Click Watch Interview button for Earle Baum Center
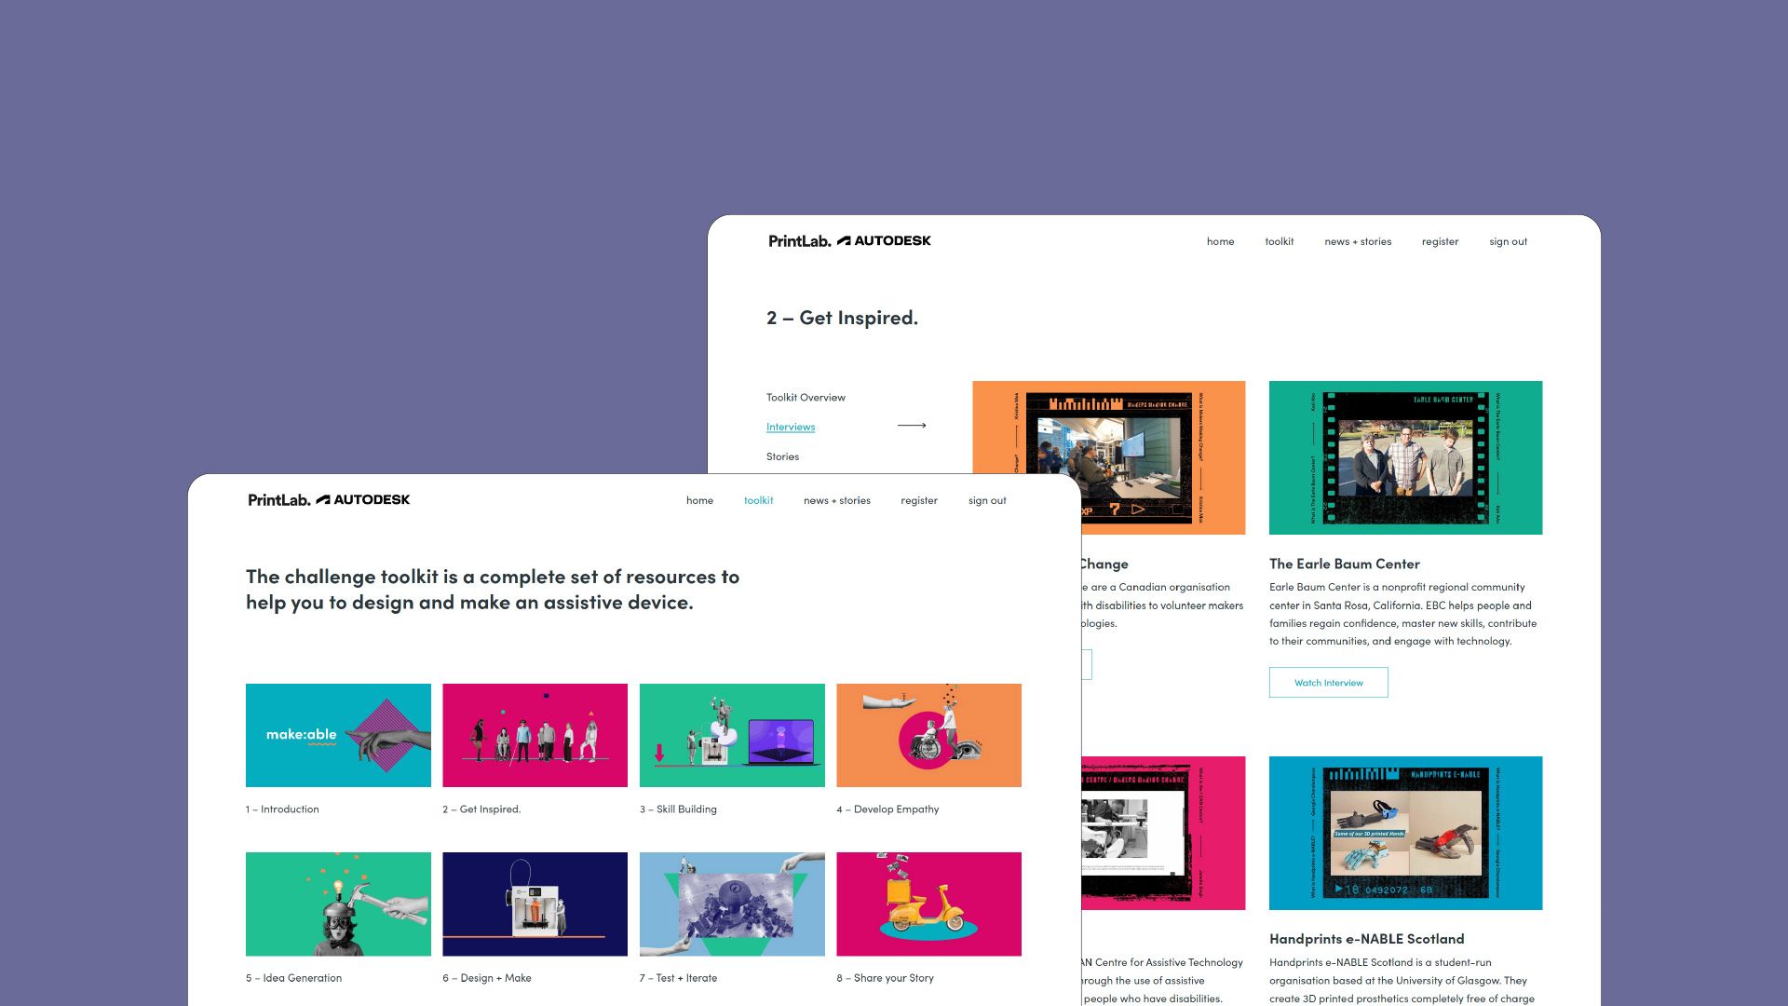Viewport: 1788px width, 1006px height. (1329, 682)
